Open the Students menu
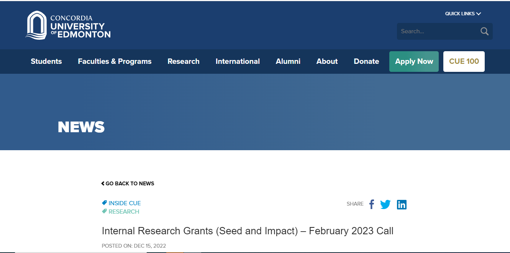Image resolution: width=510 pixels, height=253 pixels. coord(46,62)
